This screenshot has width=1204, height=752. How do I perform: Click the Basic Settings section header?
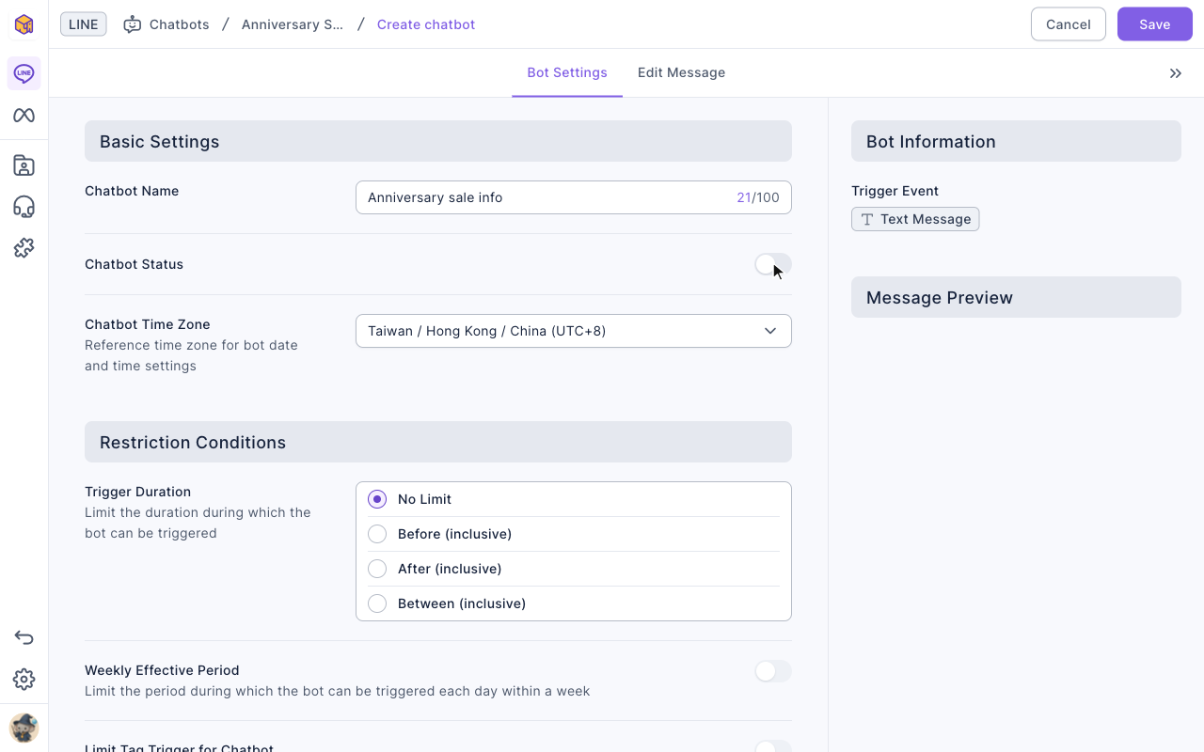pyautogui.click(x=438, y=141)
